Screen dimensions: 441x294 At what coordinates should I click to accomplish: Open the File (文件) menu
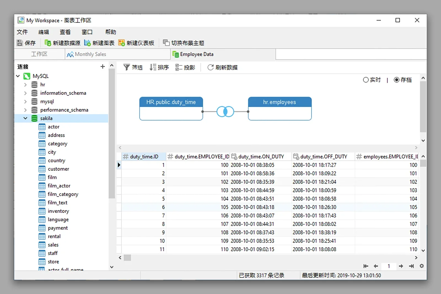pyautogui.click(x=22, y=32)
